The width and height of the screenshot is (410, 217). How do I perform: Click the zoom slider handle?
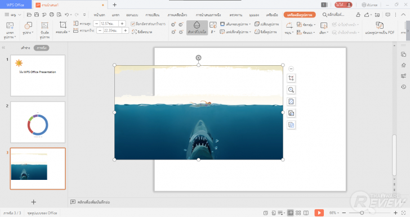click(x=362, y=213)
